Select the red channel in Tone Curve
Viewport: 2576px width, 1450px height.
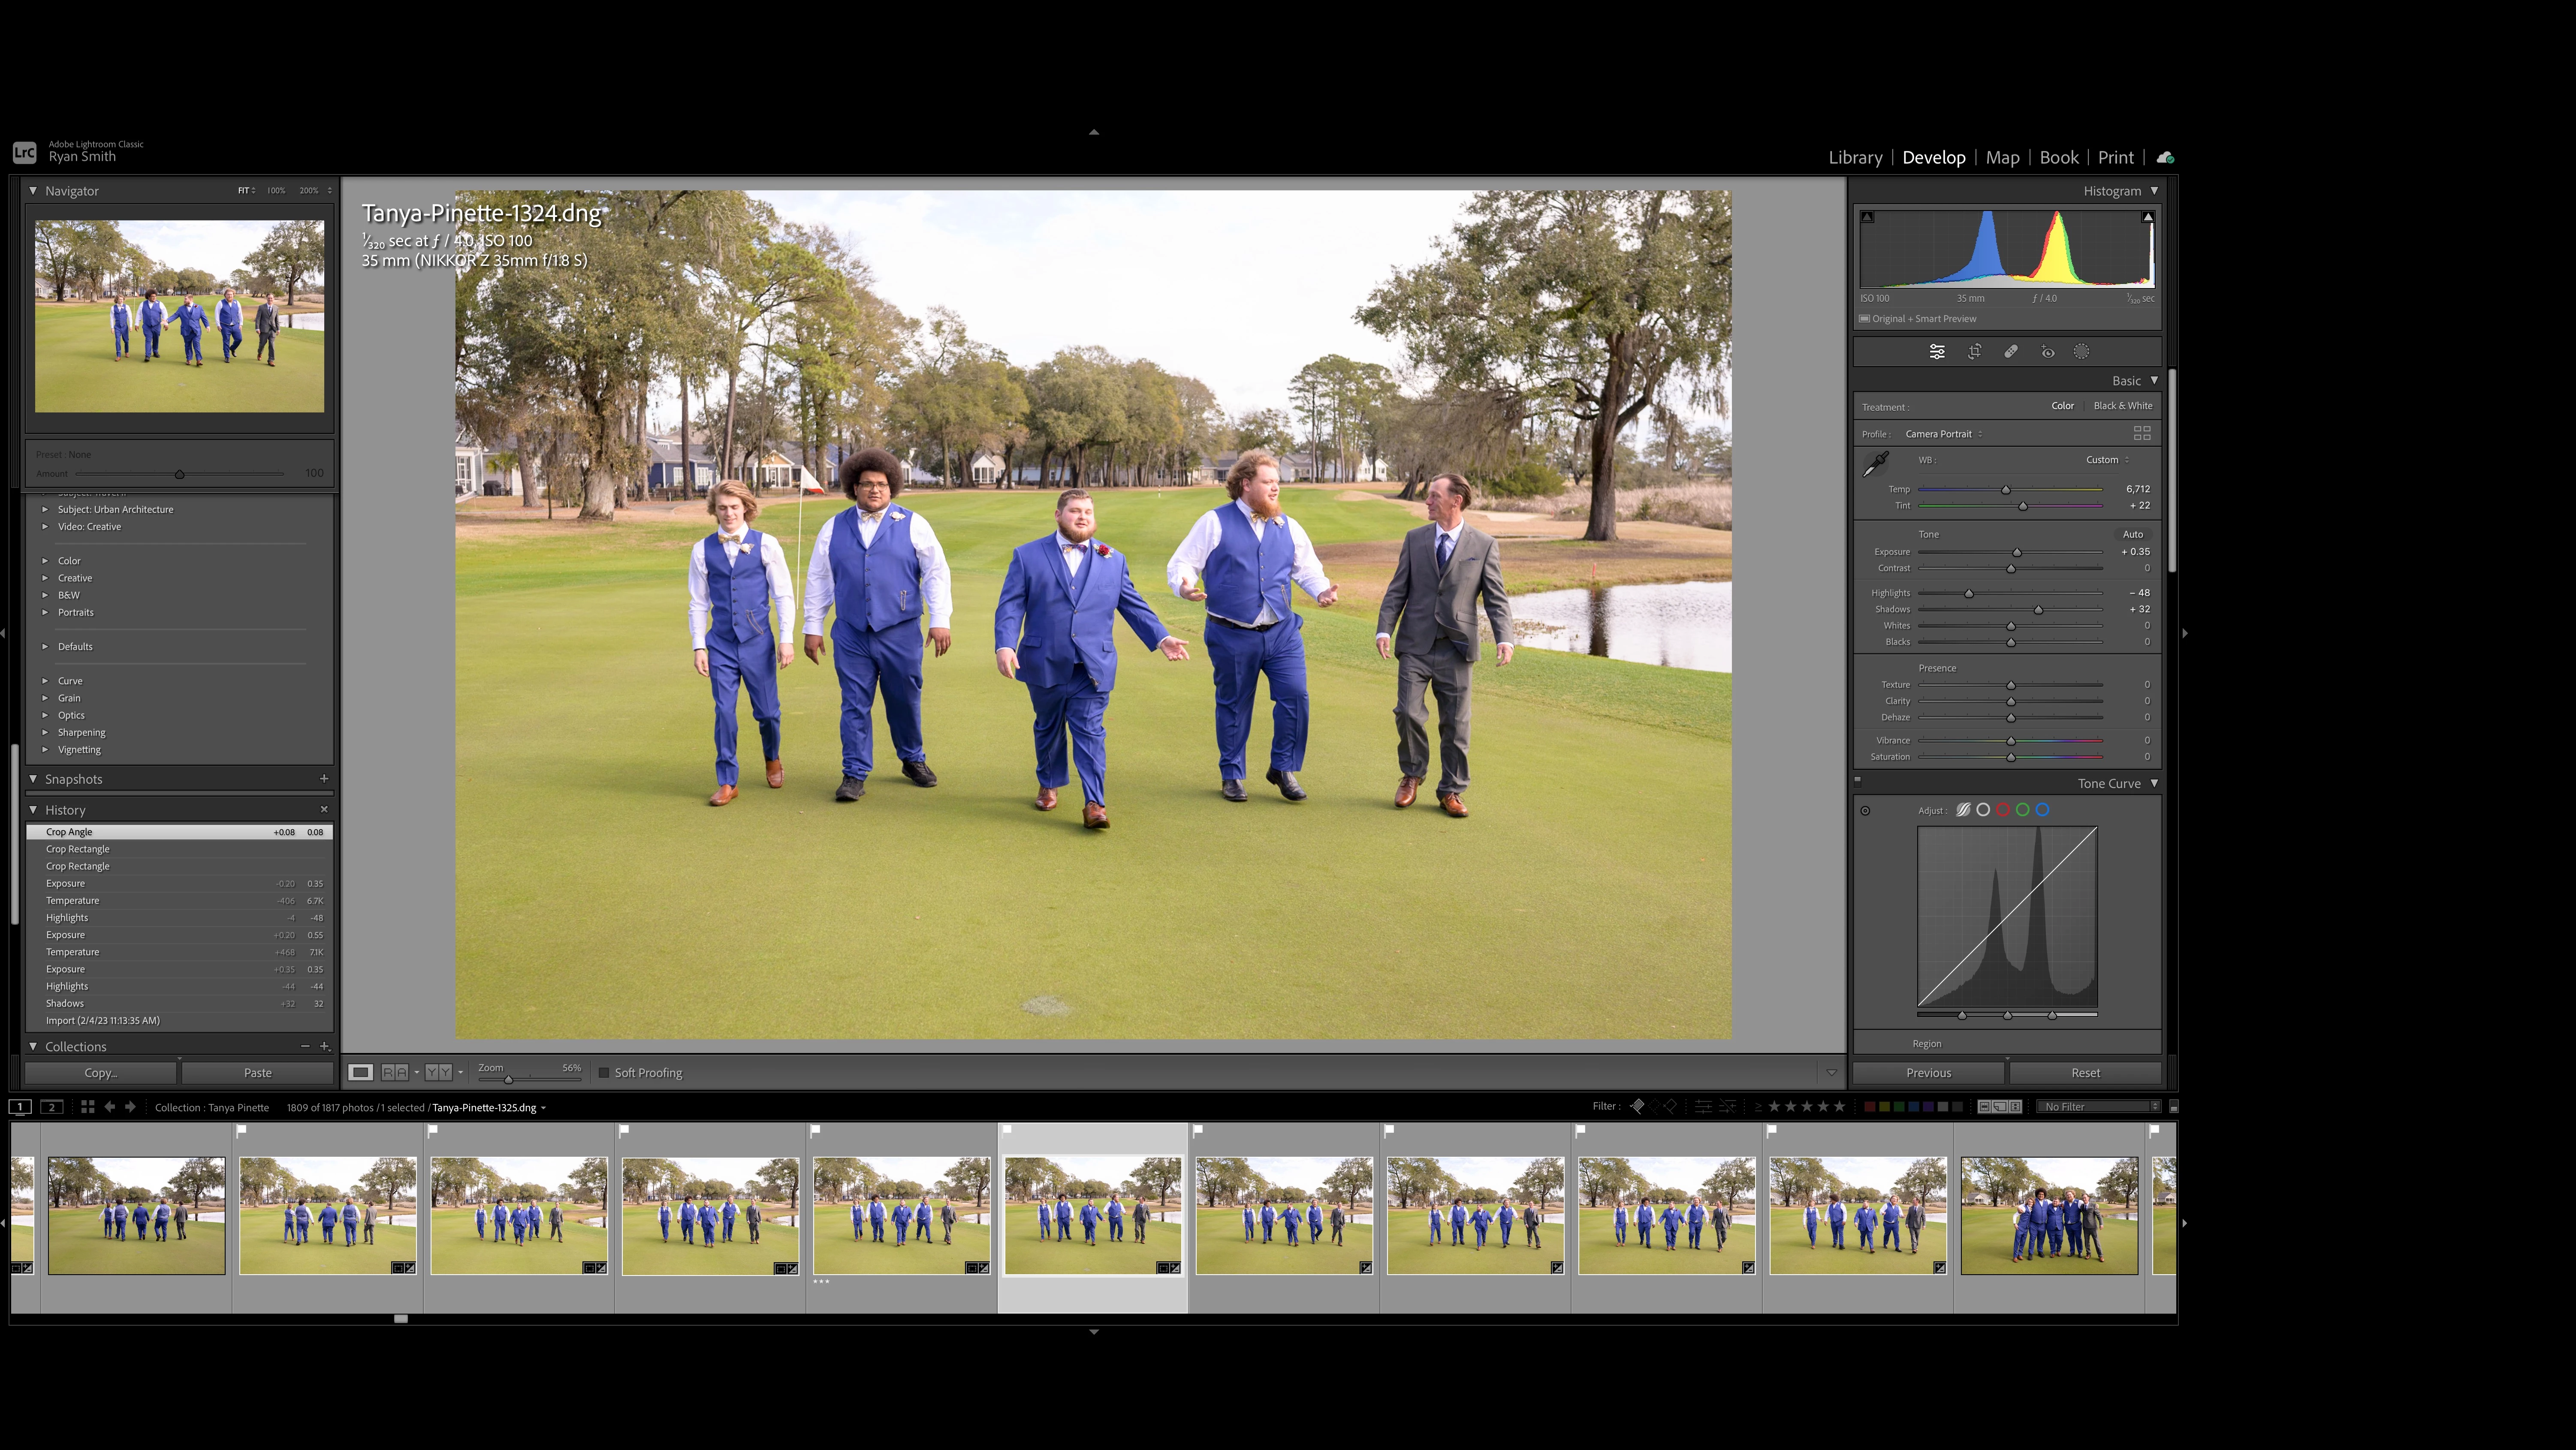click(2003, 810)
